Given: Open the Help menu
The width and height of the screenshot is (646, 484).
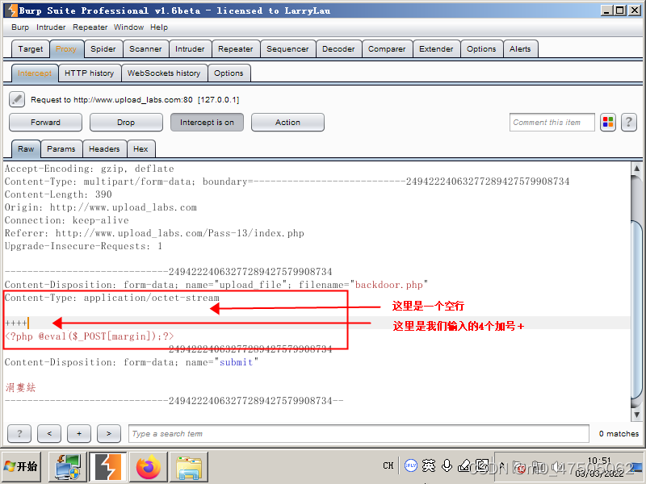Looking at the screenshot, I should coord(158,27).
